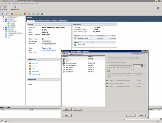Open Tasks in the status bar
This screenshot has height=123, width=162.
click(x=5, y=121)
